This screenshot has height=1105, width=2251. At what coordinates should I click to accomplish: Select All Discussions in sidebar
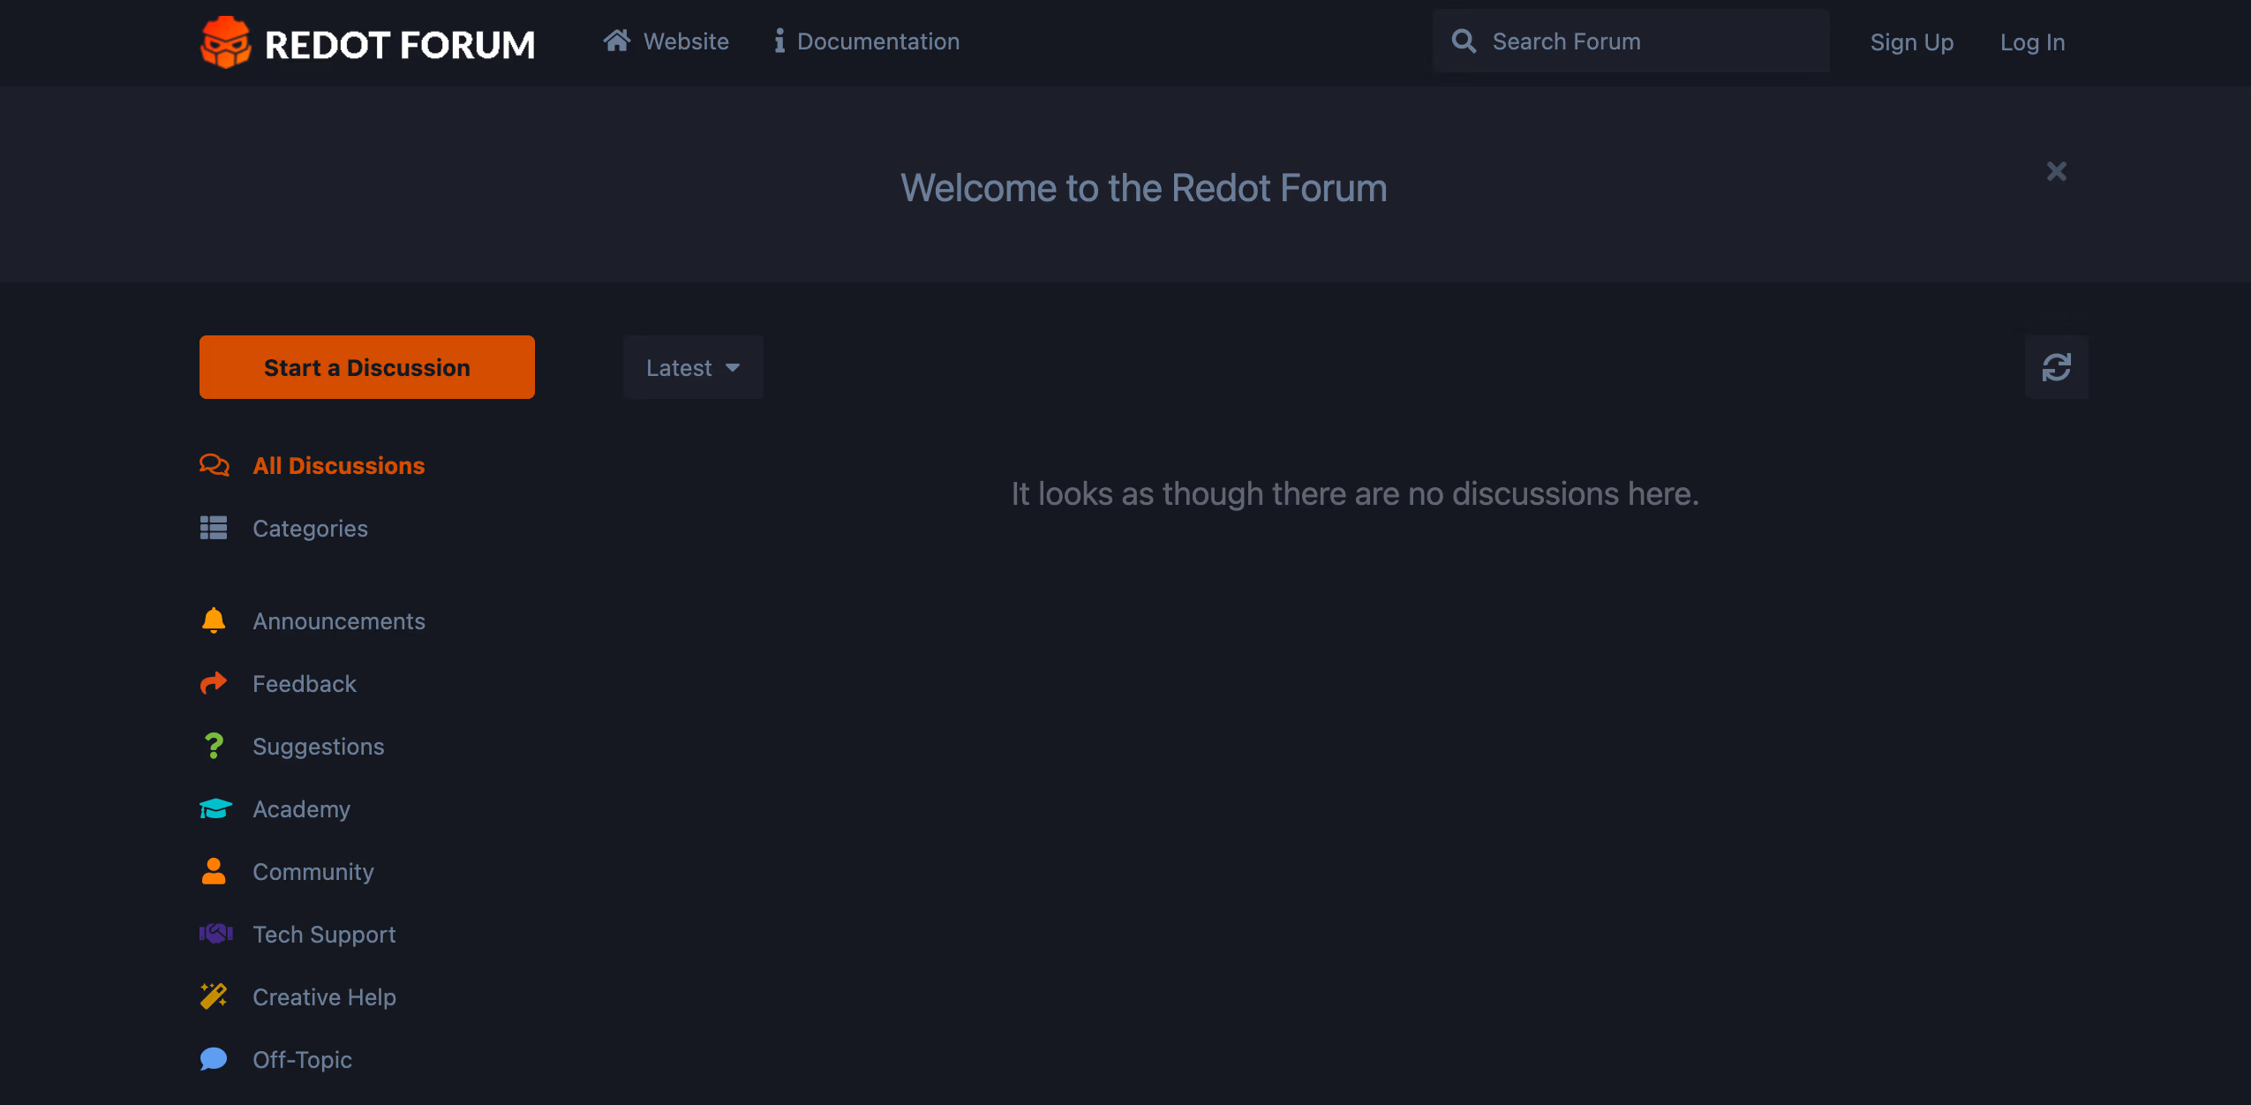click(338, 465)
